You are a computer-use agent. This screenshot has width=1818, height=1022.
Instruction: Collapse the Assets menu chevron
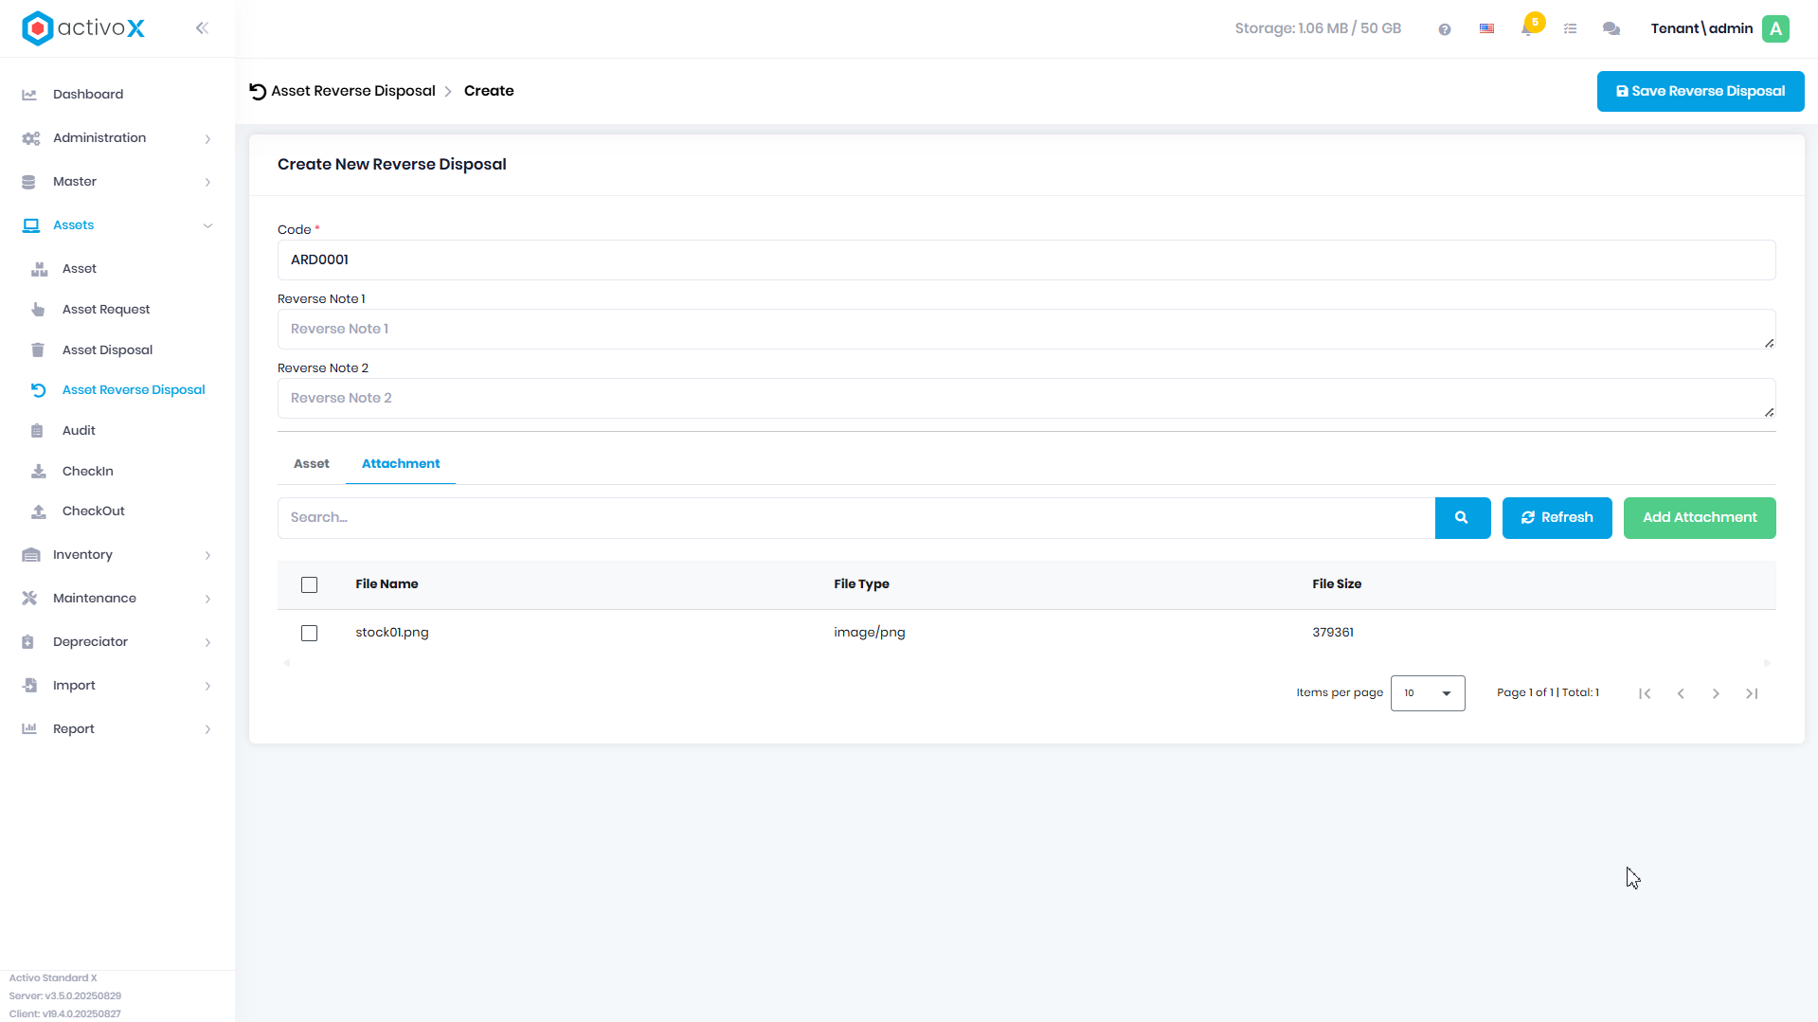pyautogui.click(x=207, y=225)
